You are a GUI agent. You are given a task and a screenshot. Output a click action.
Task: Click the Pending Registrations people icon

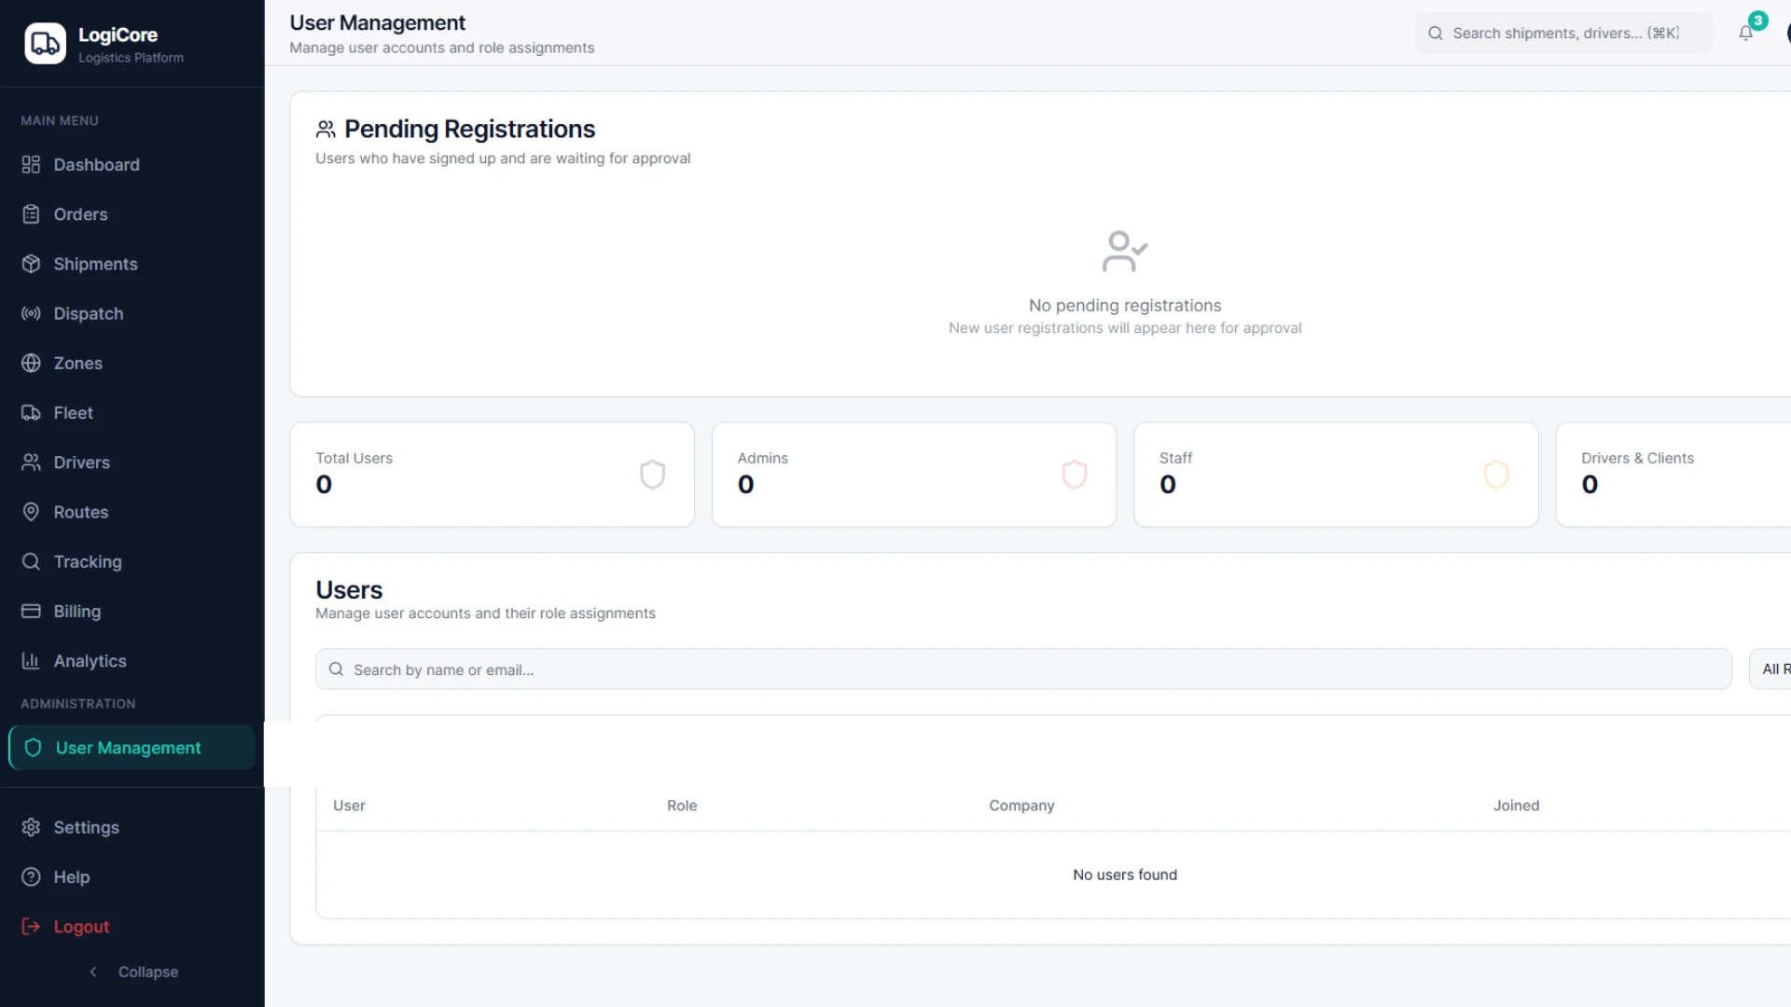[326, 129]
